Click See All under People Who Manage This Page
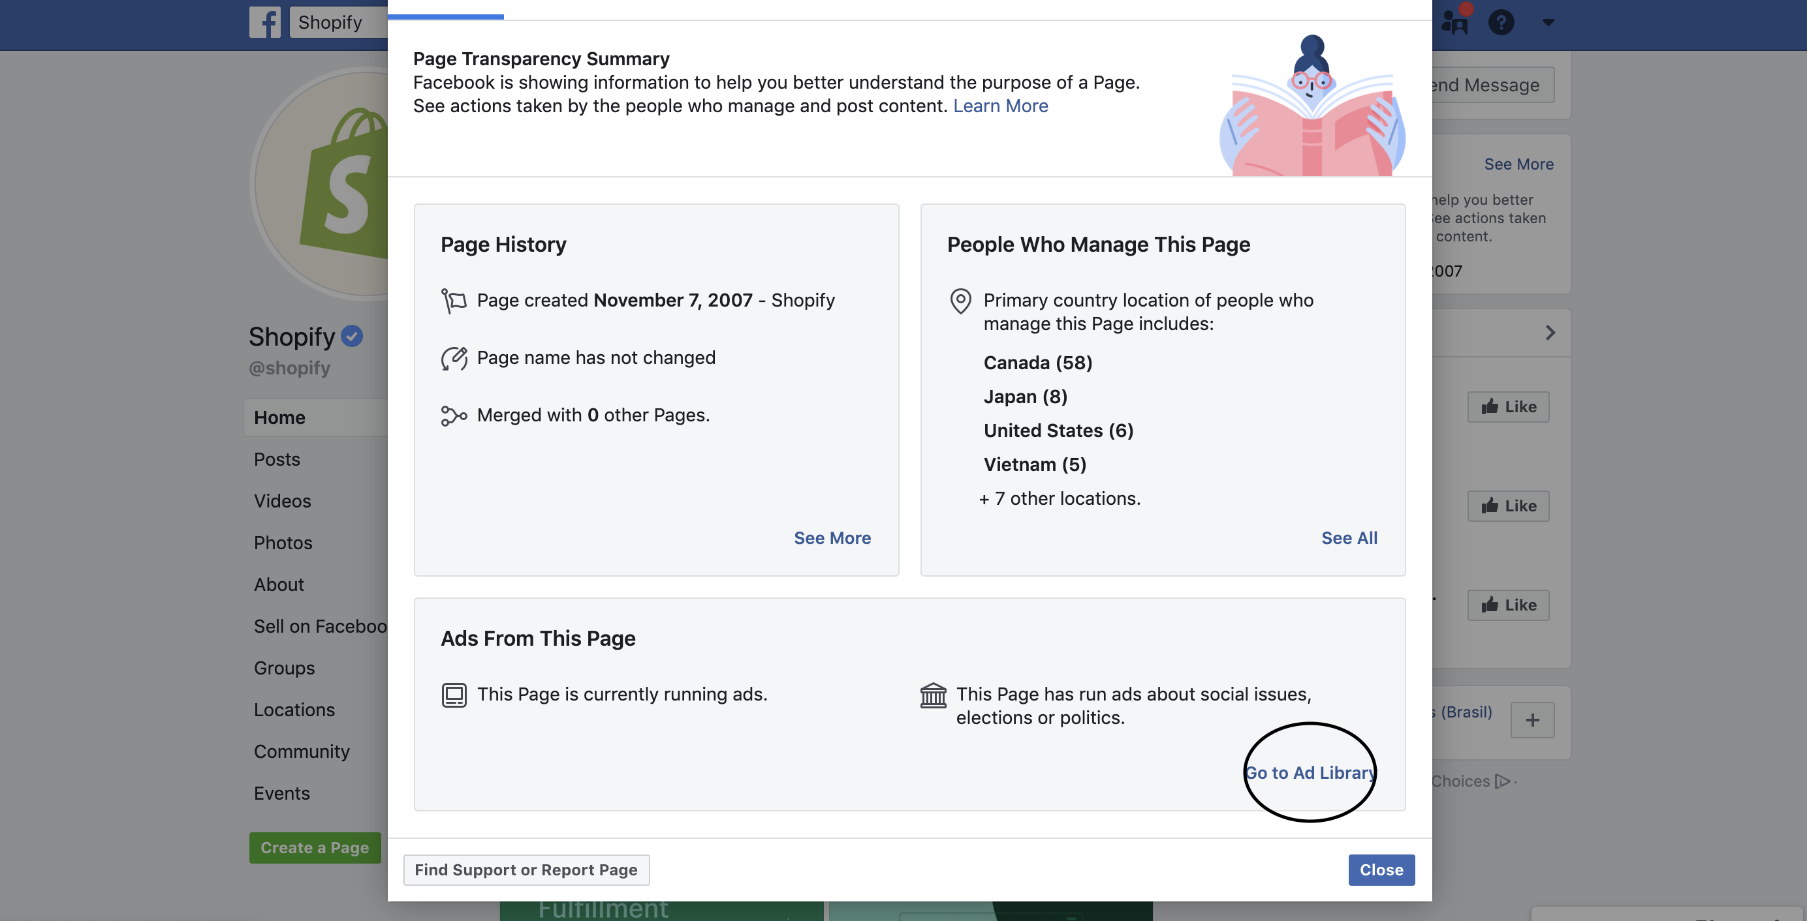 pos(1349,537)
